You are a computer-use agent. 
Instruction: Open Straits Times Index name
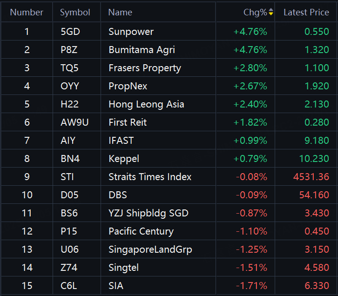point(150,177)
